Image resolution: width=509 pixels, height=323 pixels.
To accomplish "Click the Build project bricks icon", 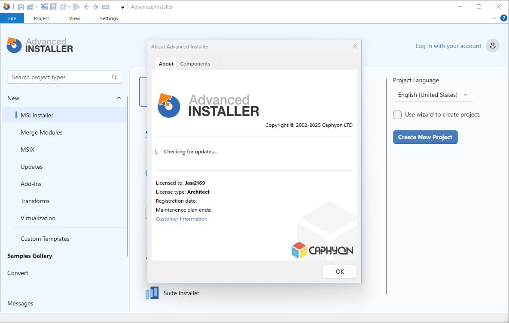I will pyautogui.click(x=30, y=7).
